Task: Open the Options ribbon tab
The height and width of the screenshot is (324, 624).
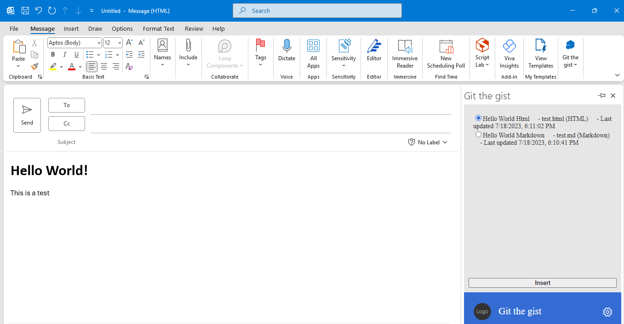Action: [122, 28]
